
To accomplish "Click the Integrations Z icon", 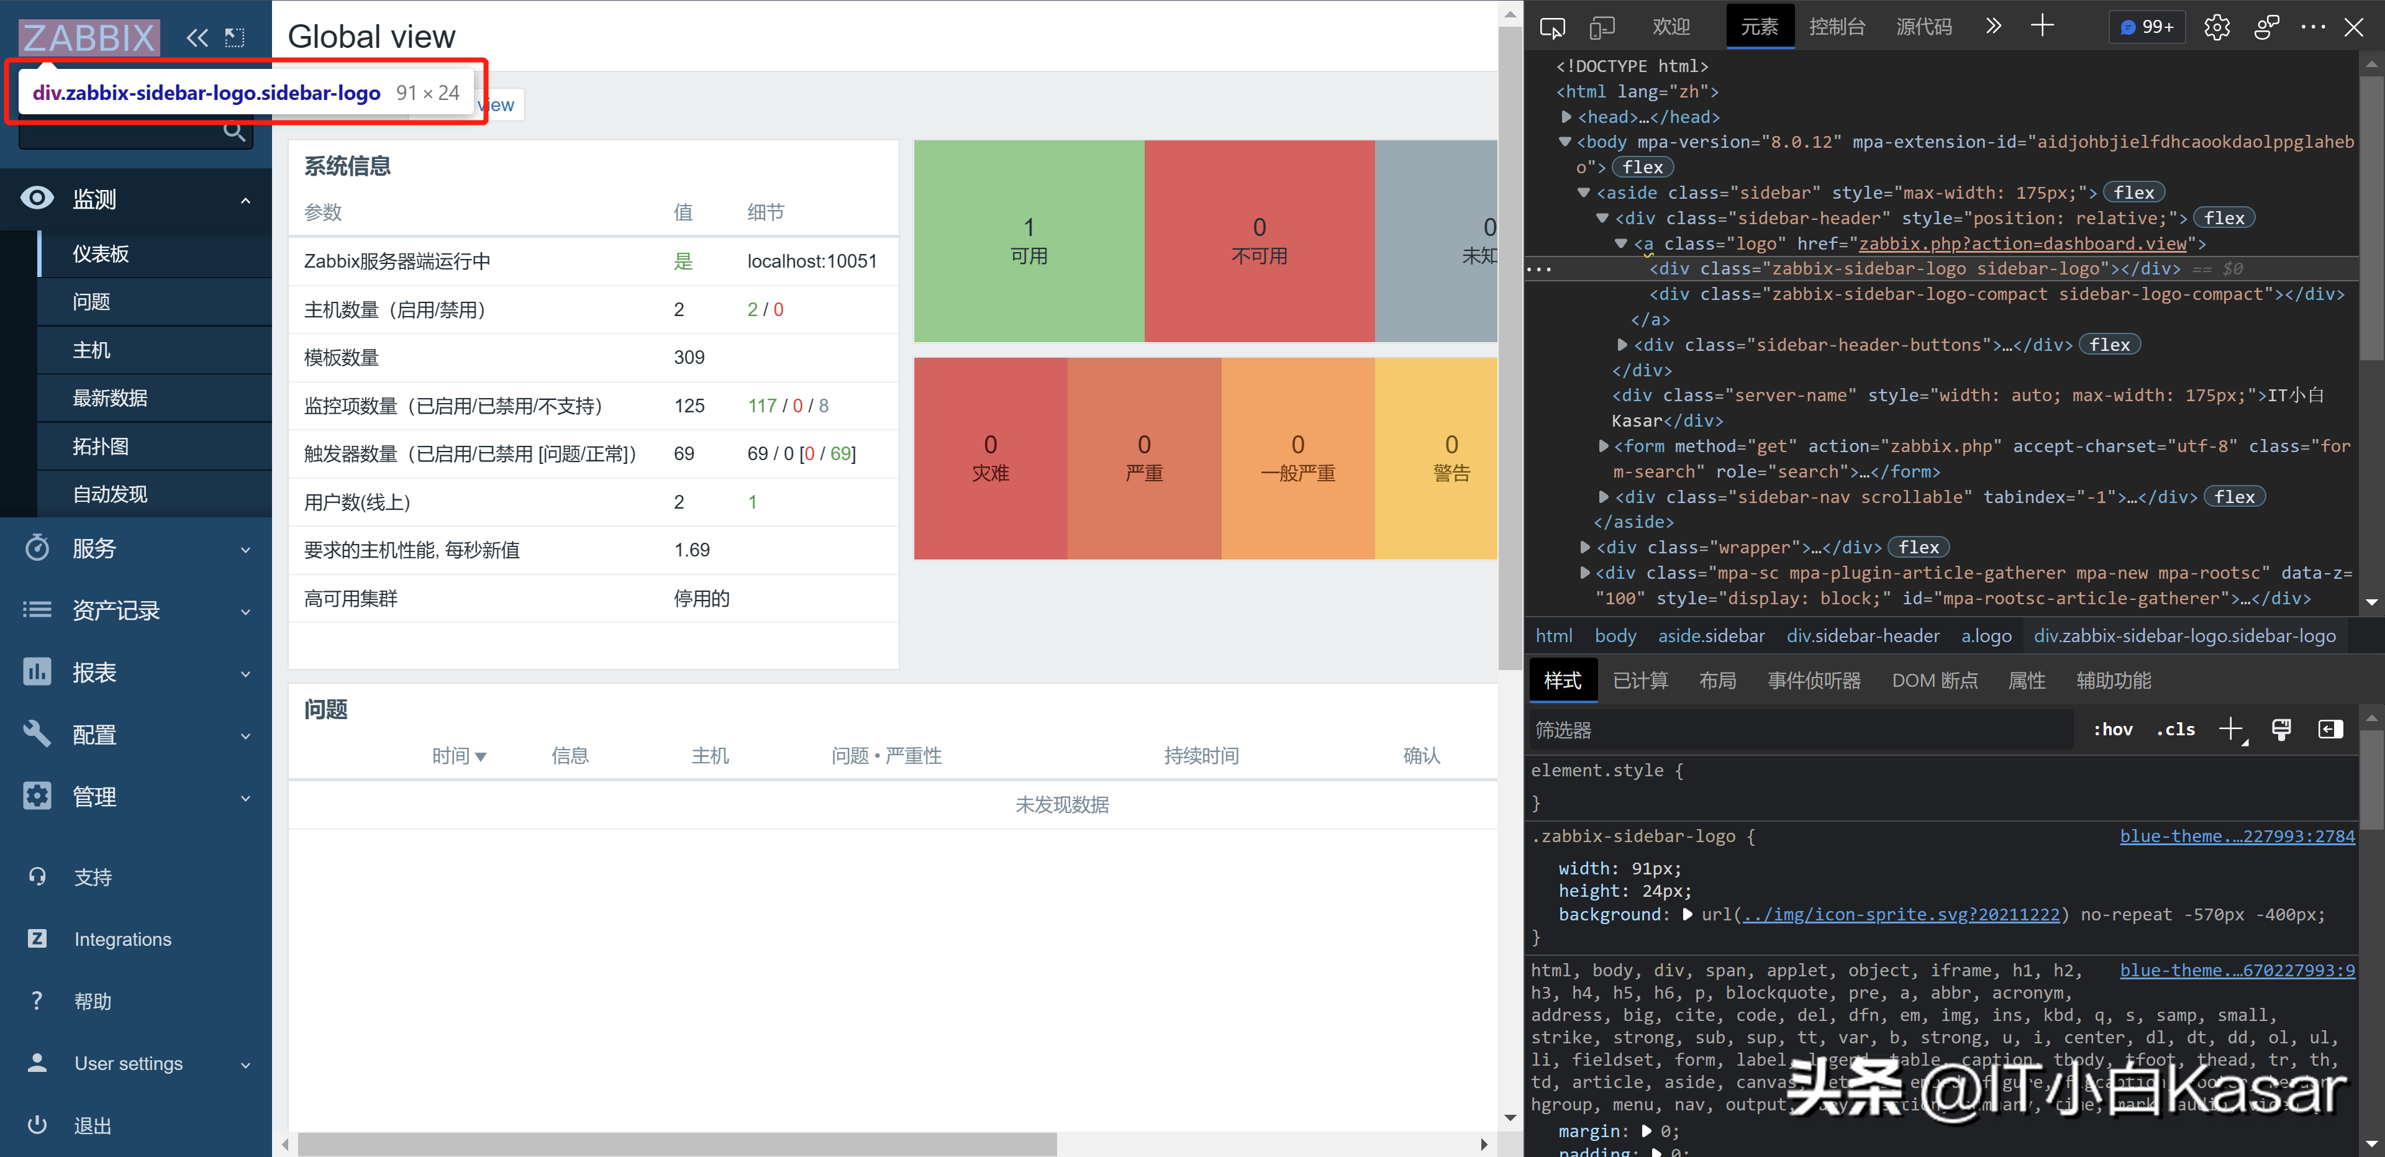I will click(37, 938).
